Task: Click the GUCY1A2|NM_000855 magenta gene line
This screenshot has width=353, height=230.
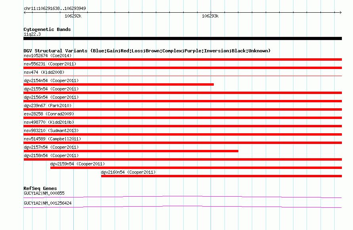Action: click(x=182, y=197)
